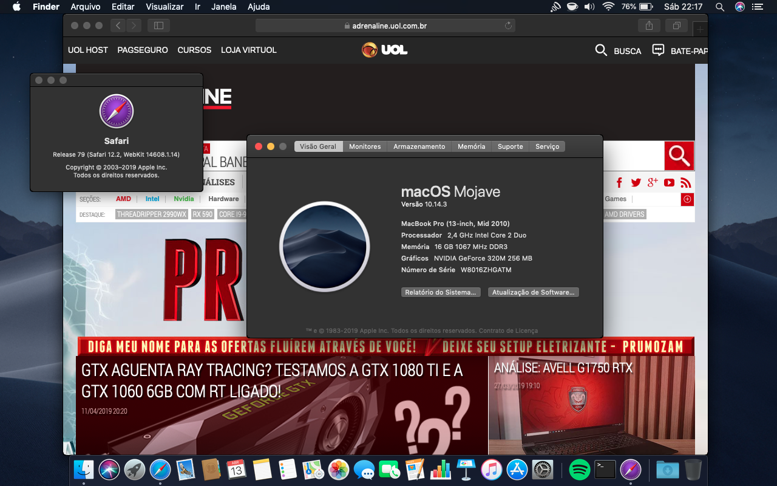Show all tabs overview in Safari
777x486 pixels.
click(676, 26)
